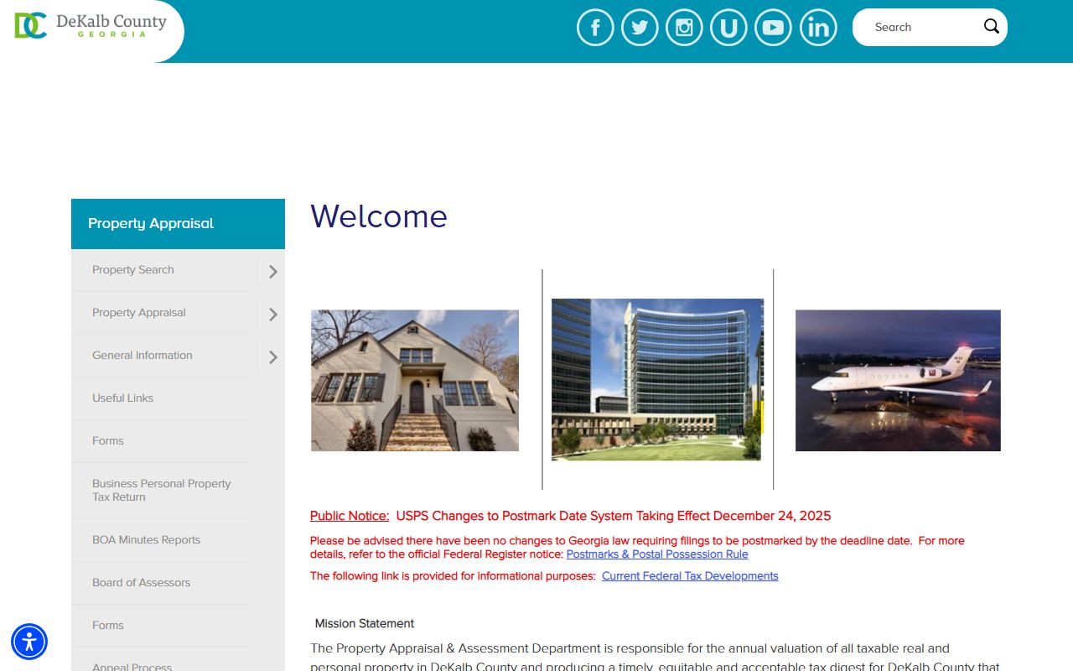Click the glass office building photo
The height and width of the screenshot is (671, 1073).
coord(657,379)
